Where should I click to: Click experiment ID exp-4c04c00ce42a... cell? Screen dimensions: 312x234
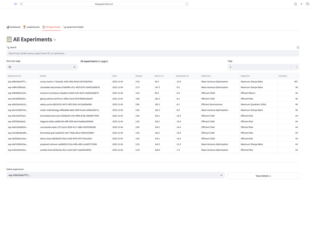(x=22, y=150)
